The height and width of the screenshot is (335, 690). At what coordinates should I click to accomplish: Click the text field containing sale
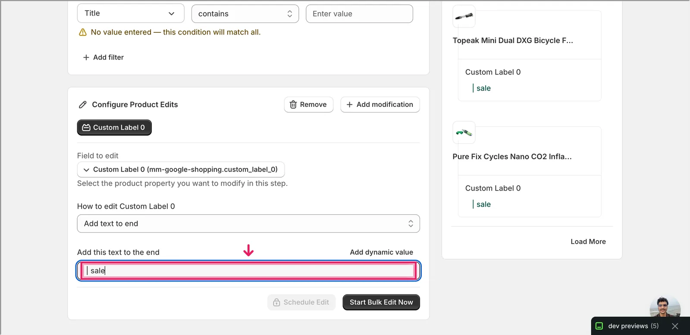click(x=248, y=271)
